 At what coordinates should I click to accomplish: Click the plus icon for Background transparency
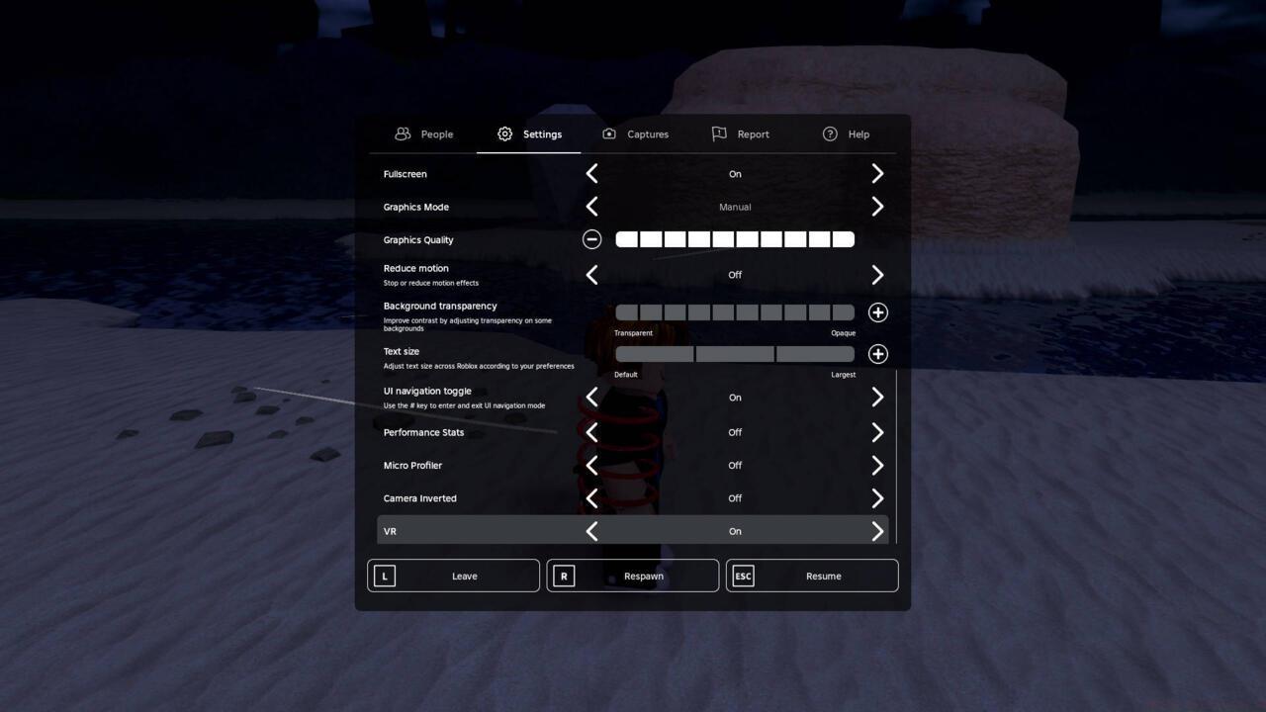pos(877,311)
